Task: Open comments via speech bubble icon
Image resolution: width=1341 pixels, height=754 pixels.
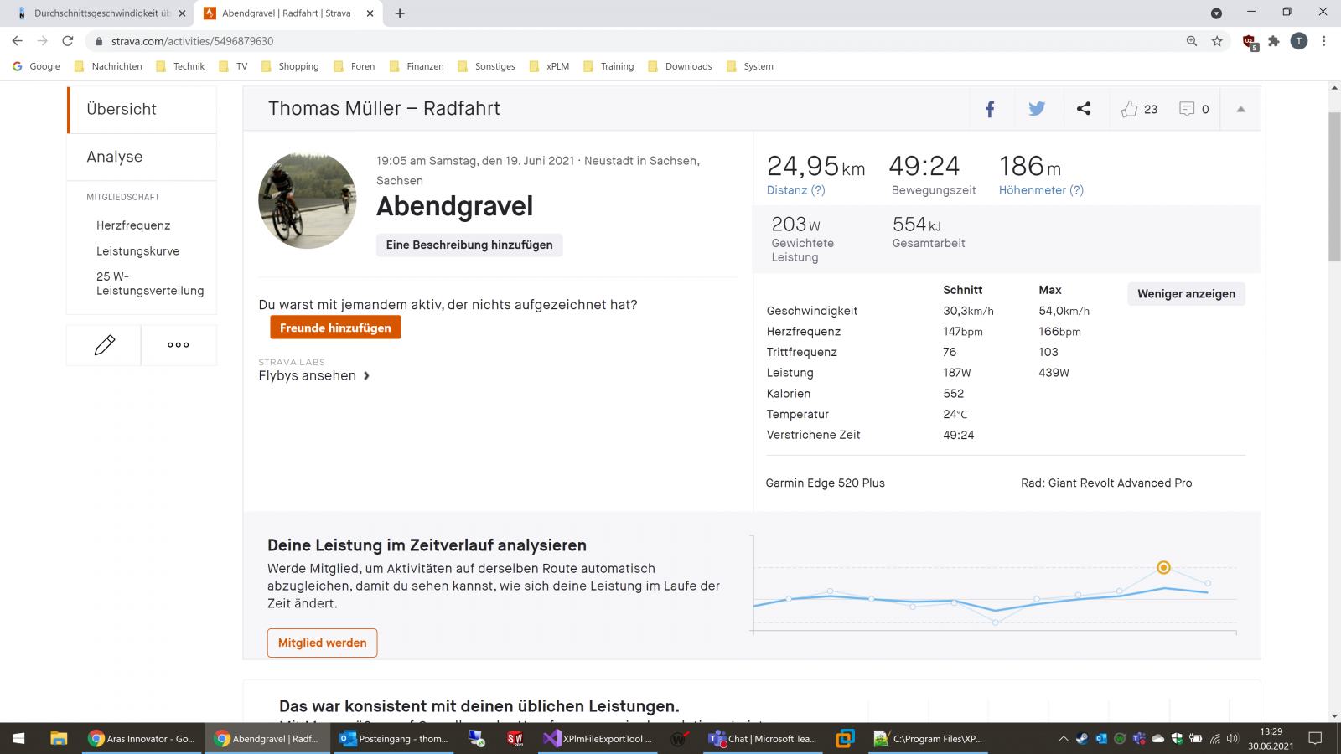Action: [1187, 109]
